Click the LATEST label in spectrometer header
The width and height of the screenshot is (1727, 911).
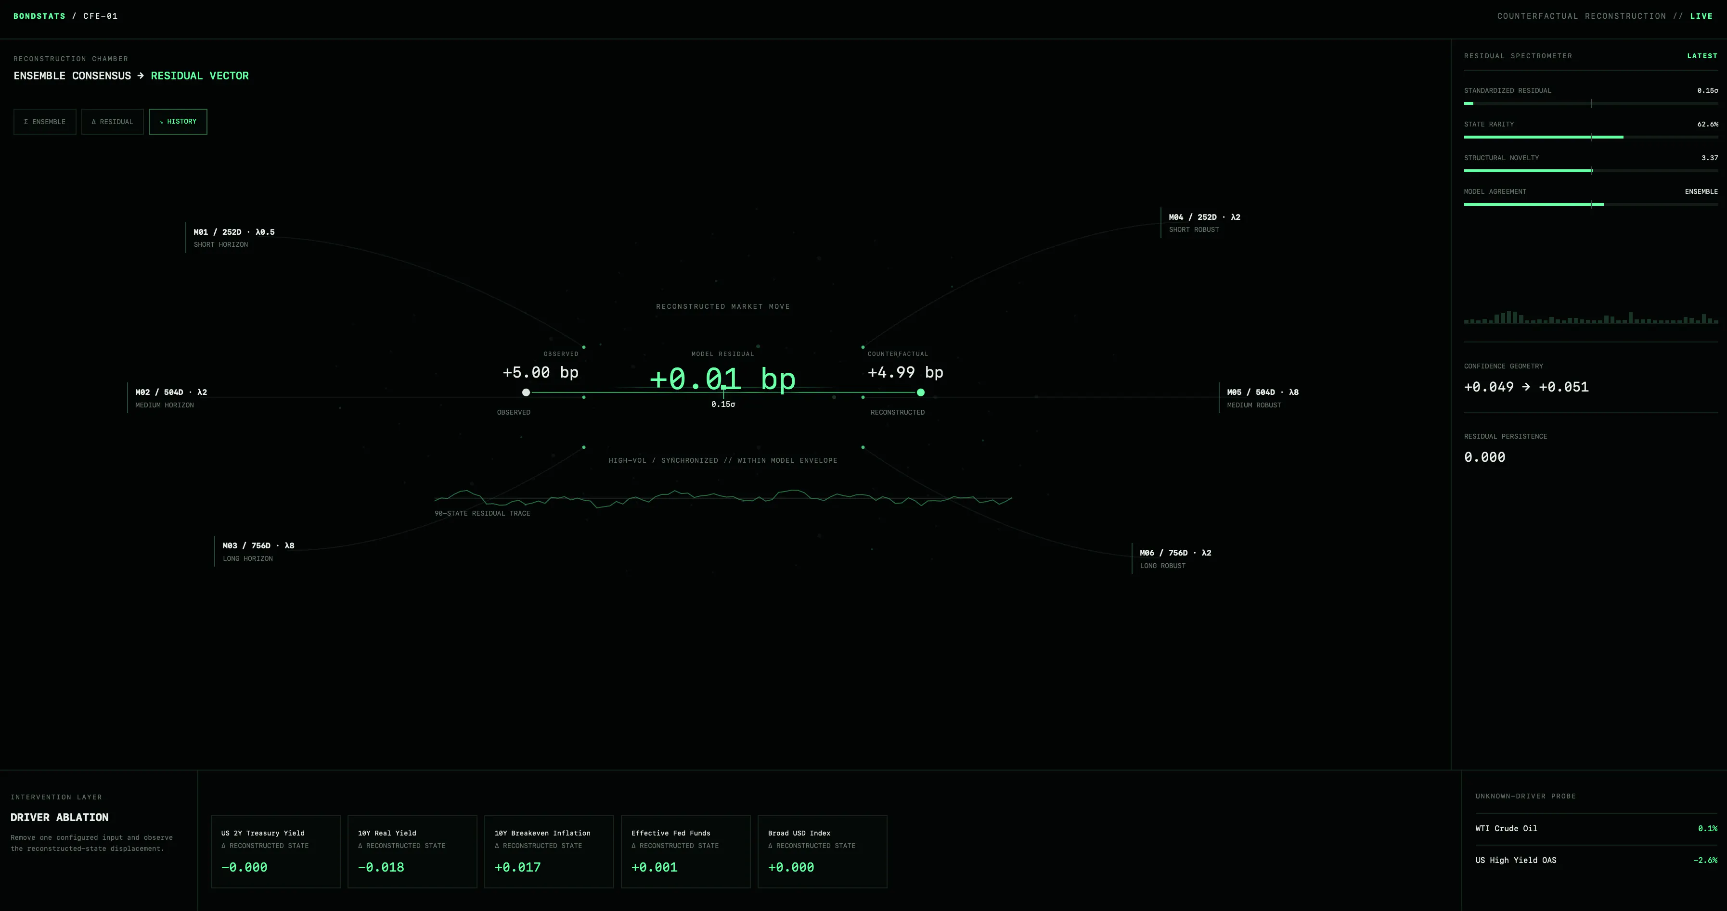click(x=1702, y=56)
